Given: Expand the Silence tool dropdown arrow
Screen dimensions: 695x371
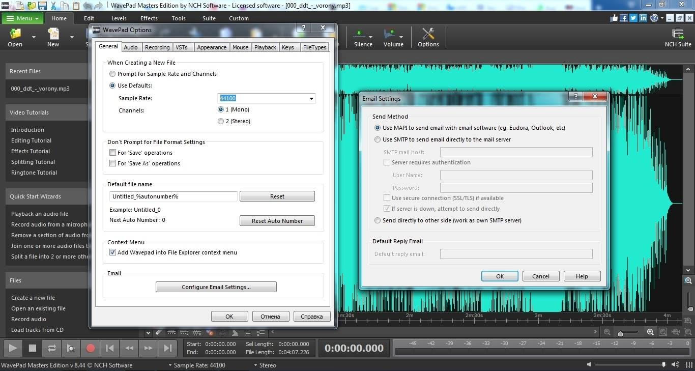Looking at the screenshot, I should pyautogui.click(x=370, y=37).
